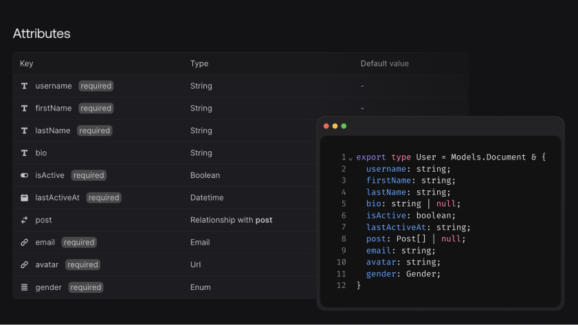Click the text icon beside lastName

pos(24,131)
